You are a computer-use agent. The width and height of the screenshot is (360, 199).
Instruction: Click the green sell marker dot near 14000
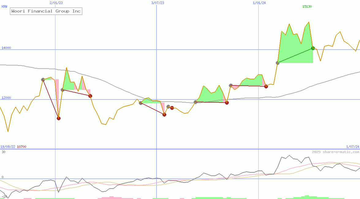click(313, 48)
